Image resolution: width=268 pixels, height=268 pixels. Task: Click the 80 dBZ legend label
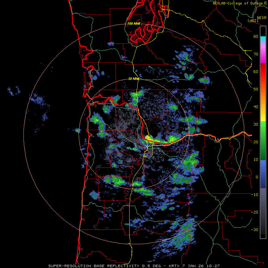pos(256,37)
